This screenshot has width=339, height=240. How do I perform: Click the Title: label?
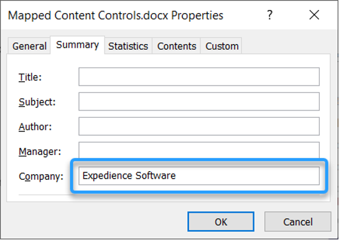click(30, 77)
